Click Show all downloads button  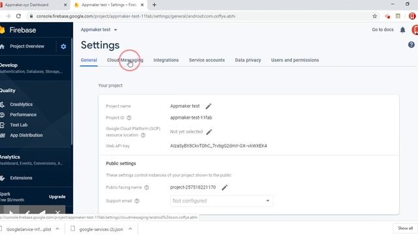click(405, 228)
